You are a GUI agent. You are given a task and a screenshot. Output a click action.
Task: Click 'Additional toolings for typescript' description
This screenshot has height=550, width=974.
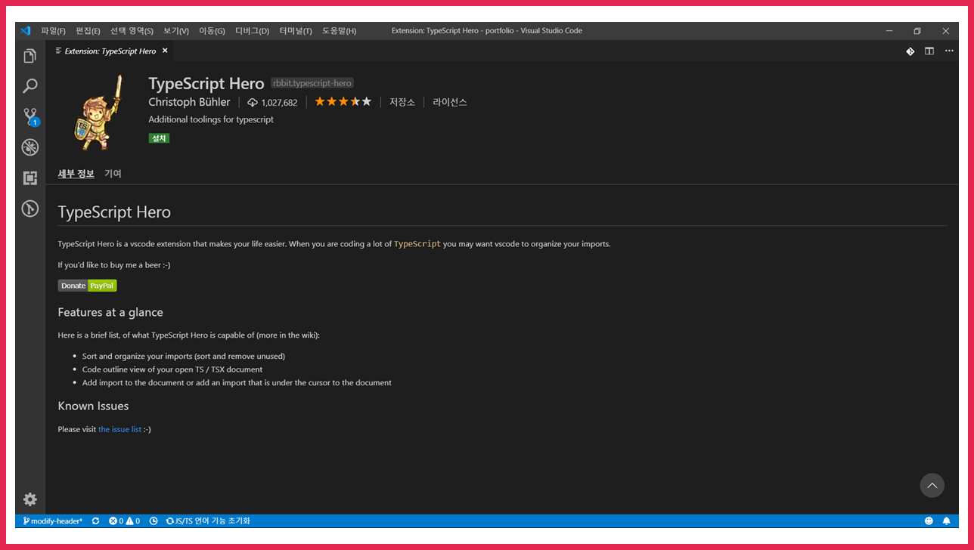(211, 119)
